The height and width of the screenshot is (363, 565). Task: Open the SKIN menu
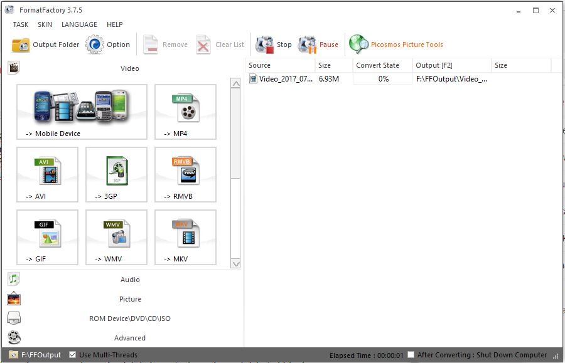(45, 24)
